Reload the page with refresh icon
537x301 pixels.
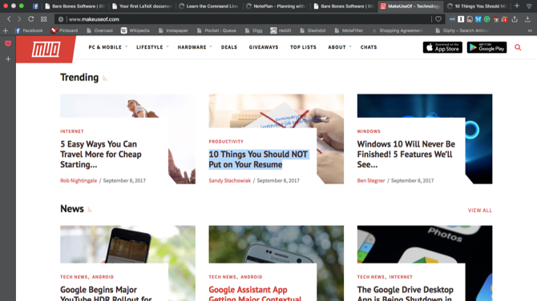30,19
